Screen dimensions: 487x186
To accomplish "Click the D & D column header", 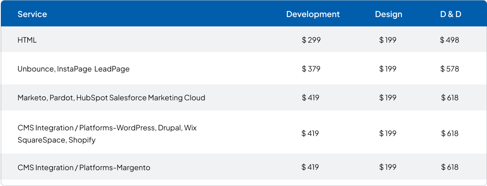I will [450, 14].
